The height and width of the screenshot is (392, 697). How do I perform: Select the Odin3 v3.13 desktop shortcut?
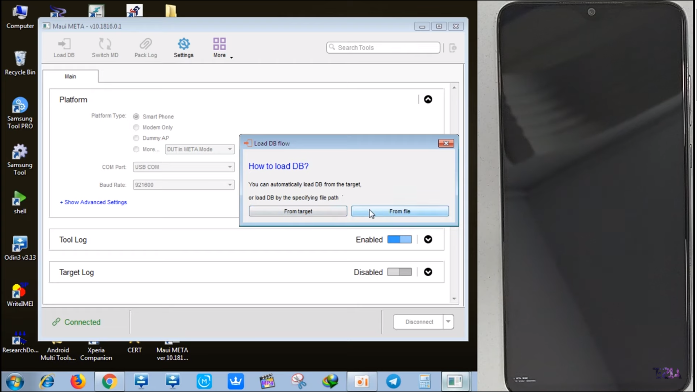[x=20, y=249]
